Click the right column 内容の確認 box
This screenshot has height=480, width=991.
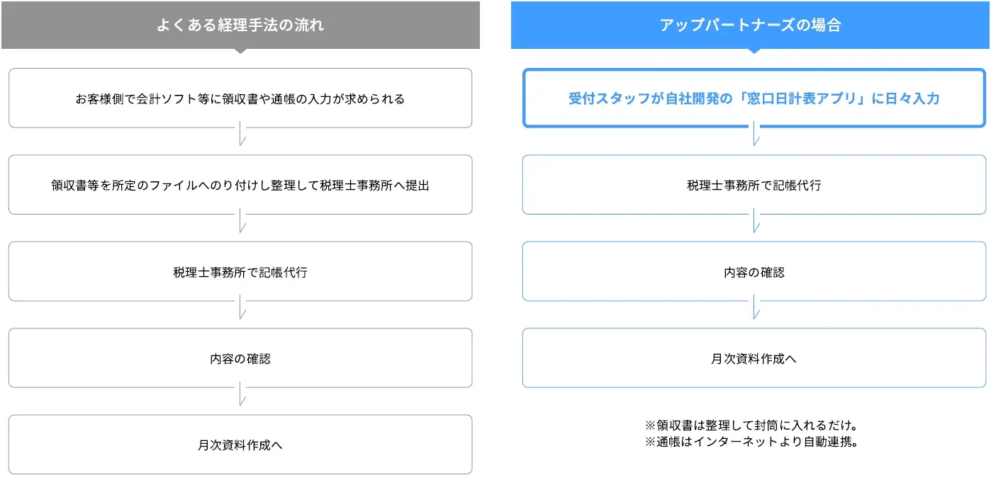coord(754,272)
